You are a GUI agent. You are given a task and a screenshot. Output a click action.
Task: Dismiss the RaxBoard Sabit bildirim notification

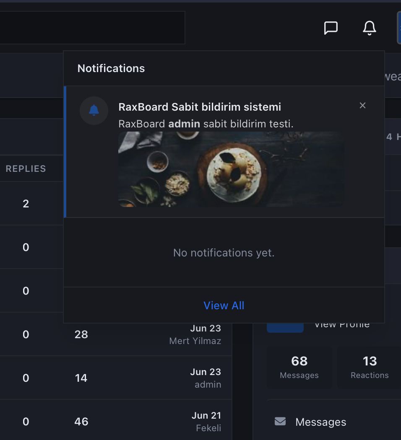point(362,106)
